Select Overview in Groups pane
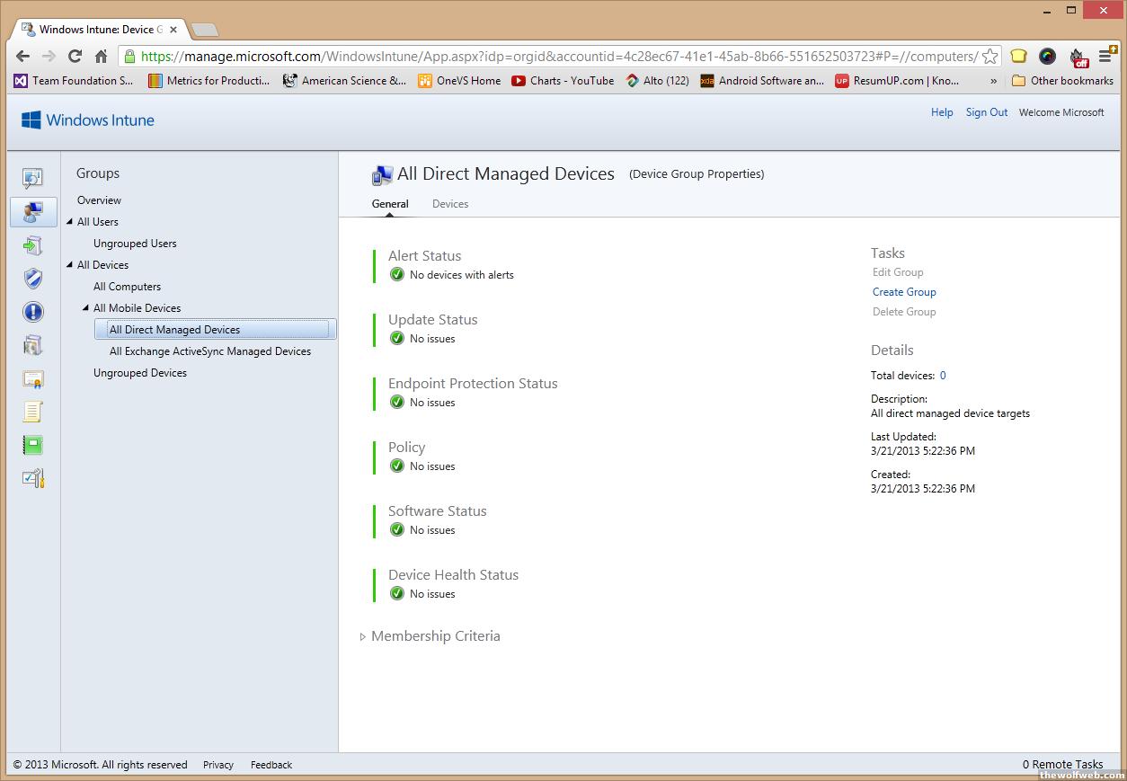 [x=99, y=200]
